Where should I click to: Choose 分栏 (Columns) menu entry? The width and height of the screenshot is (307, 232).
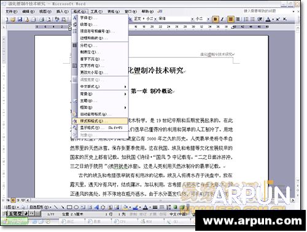100,45
